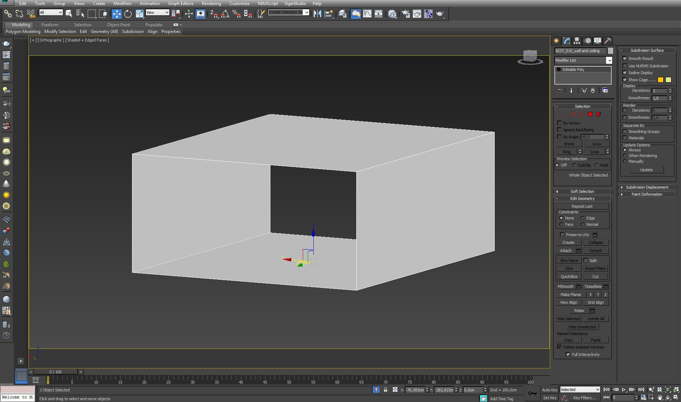
Task: Open Render Setup teapot icon
Action: pos(406,14)
